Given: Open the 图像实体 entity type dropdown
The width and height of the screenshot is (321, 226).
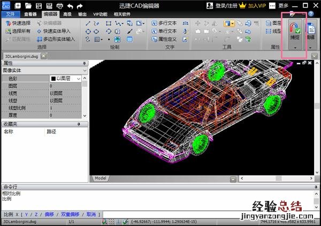Looking at the screenshot, I should click(x=85, y=71).
